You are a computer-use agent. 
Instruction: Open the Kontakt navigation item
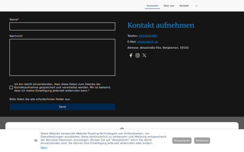click(184, 6)
